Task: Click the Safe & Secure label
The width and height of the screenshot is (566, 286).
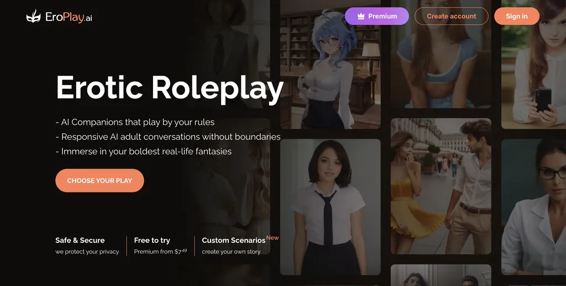Action: tap(80, 240)
